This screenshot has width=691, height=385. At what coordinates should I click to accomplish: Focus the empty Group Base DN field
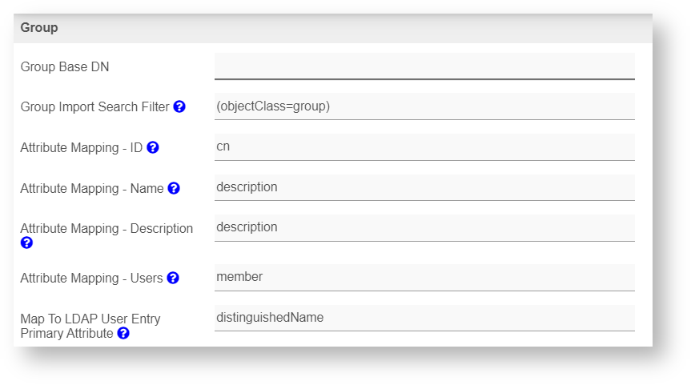coord(424,66)
